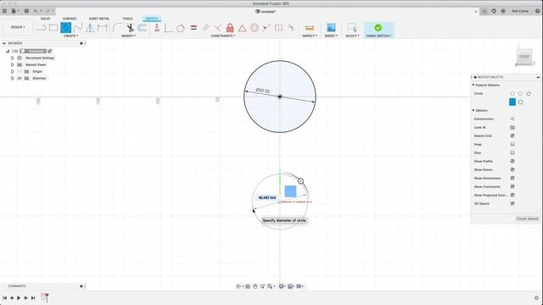The image size is (543, 305).
Task: Apply the Midpoint triangle constraint
Action: (242, 28)
